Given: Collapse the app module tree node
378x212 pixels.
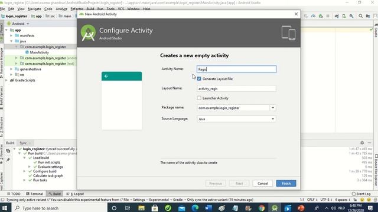Looking at the screenshot, I should 6,30.
